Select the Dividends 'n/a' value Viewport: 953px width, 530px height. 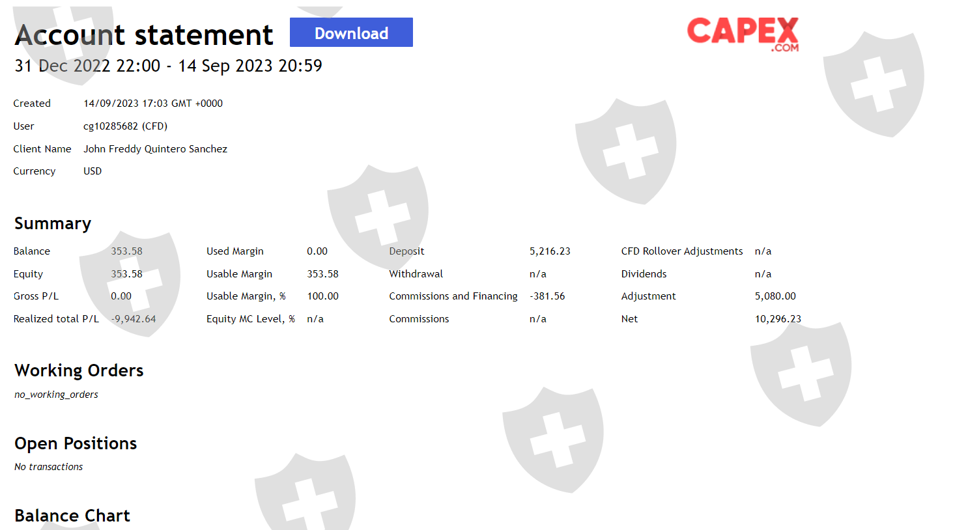coord(763,274)
